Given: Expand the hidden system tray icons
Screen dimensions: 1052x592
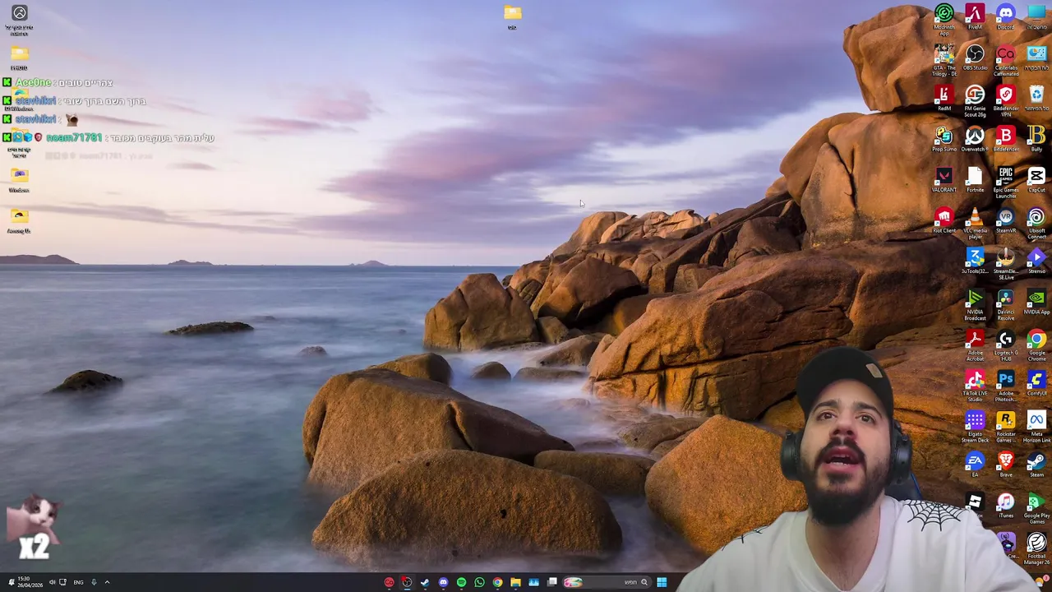Looking at the screenshot, I should pyautogui.click(x=107, y=582).
